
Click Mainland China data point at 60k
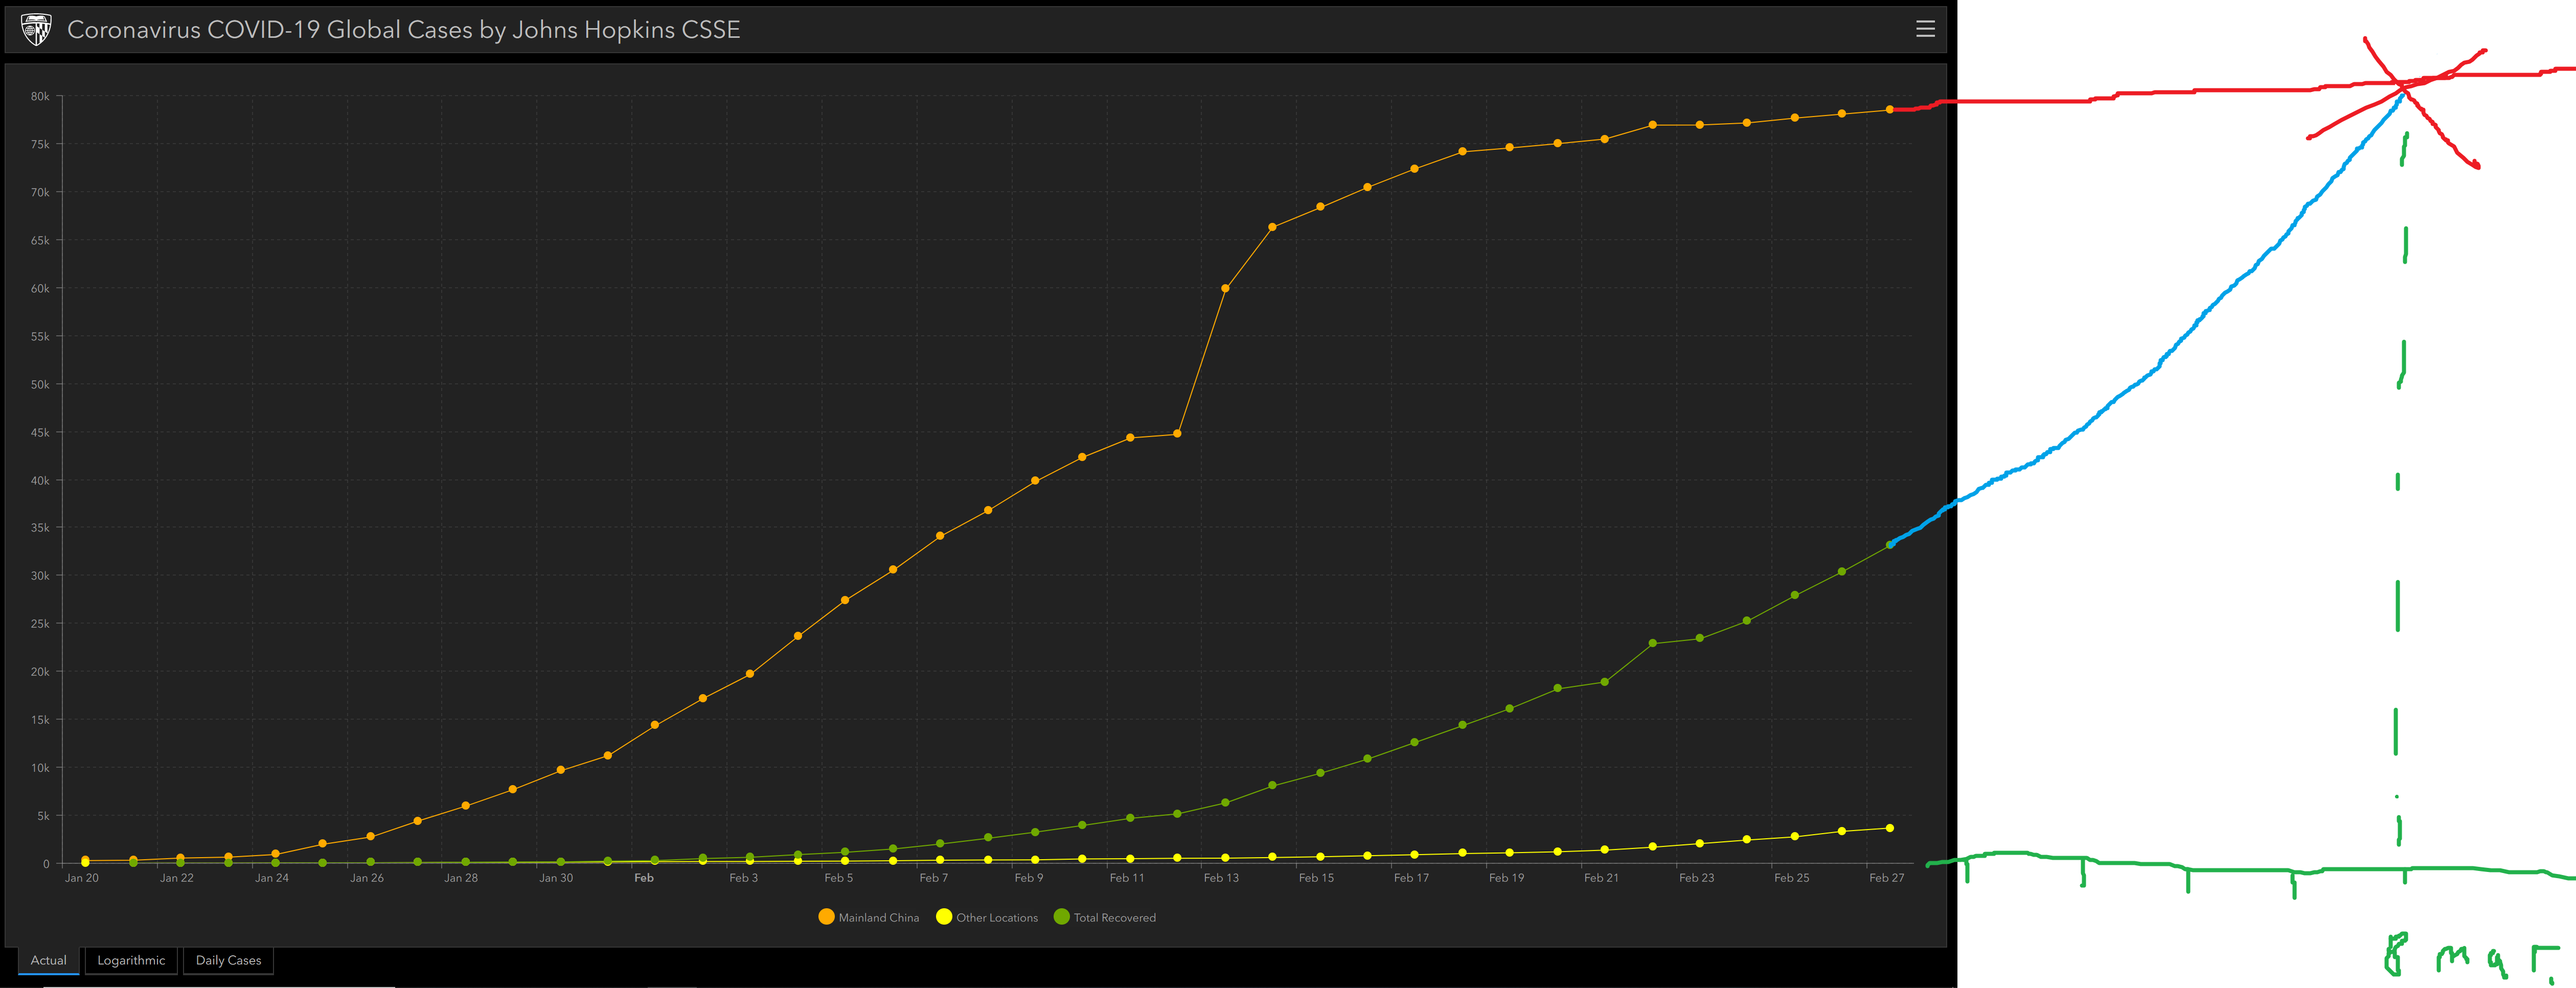click(1225, 288)
